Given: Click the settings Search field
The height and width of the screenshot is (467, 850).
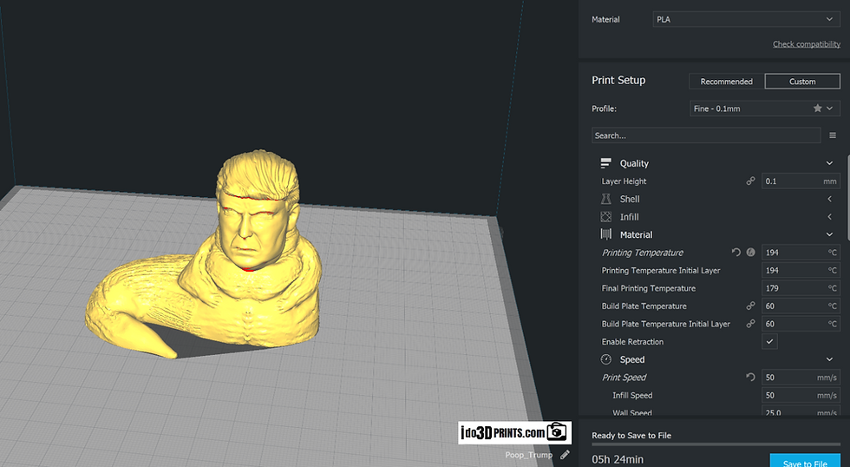Looking at the screenshot, I should 706,135.
